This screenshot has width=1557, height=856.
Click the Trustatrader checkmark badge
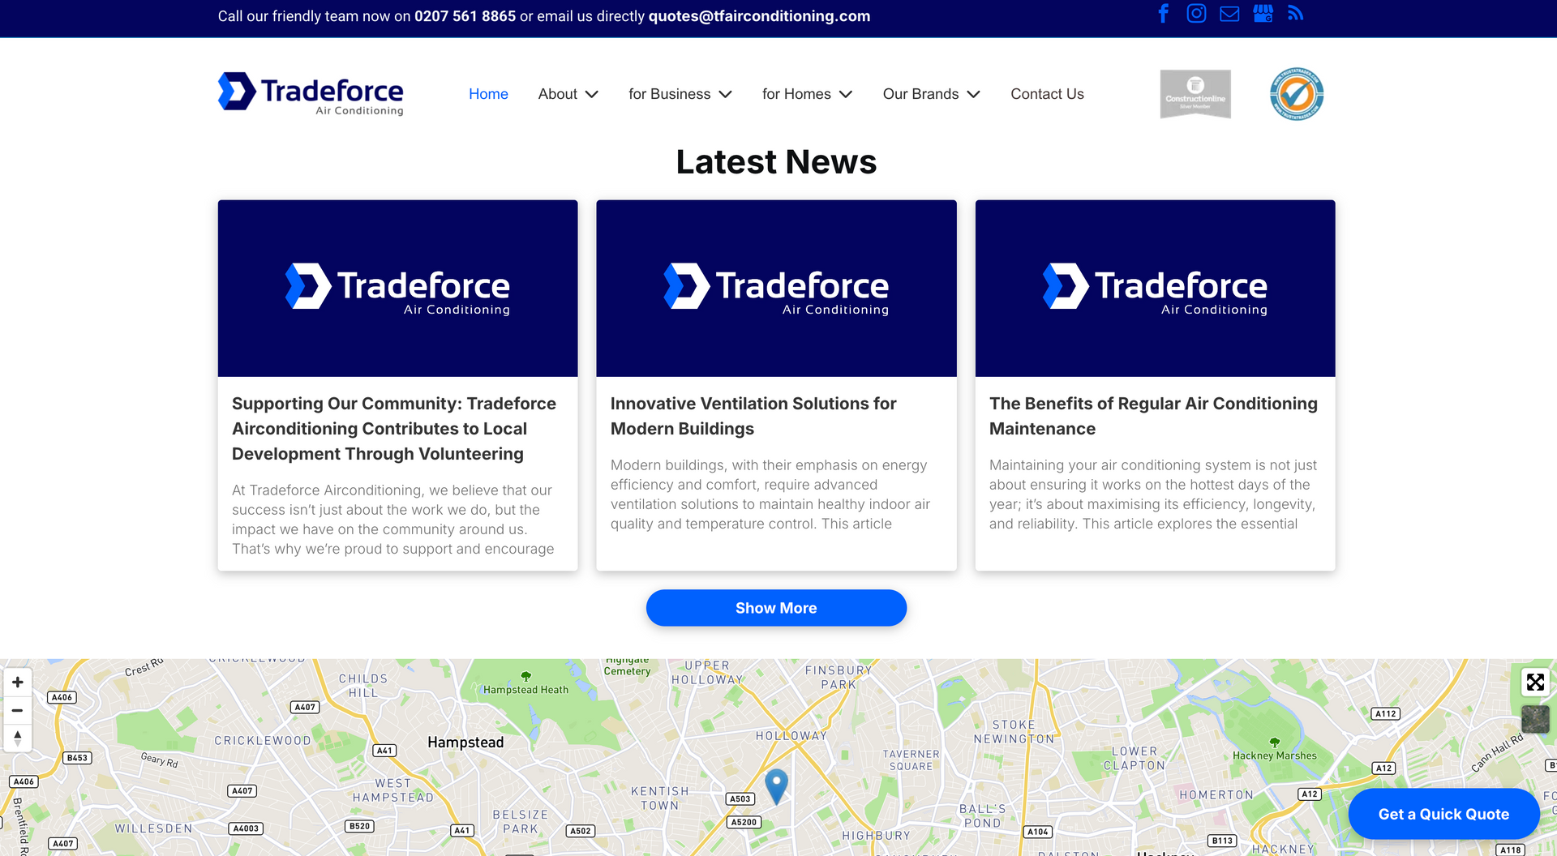[1297, 94]
